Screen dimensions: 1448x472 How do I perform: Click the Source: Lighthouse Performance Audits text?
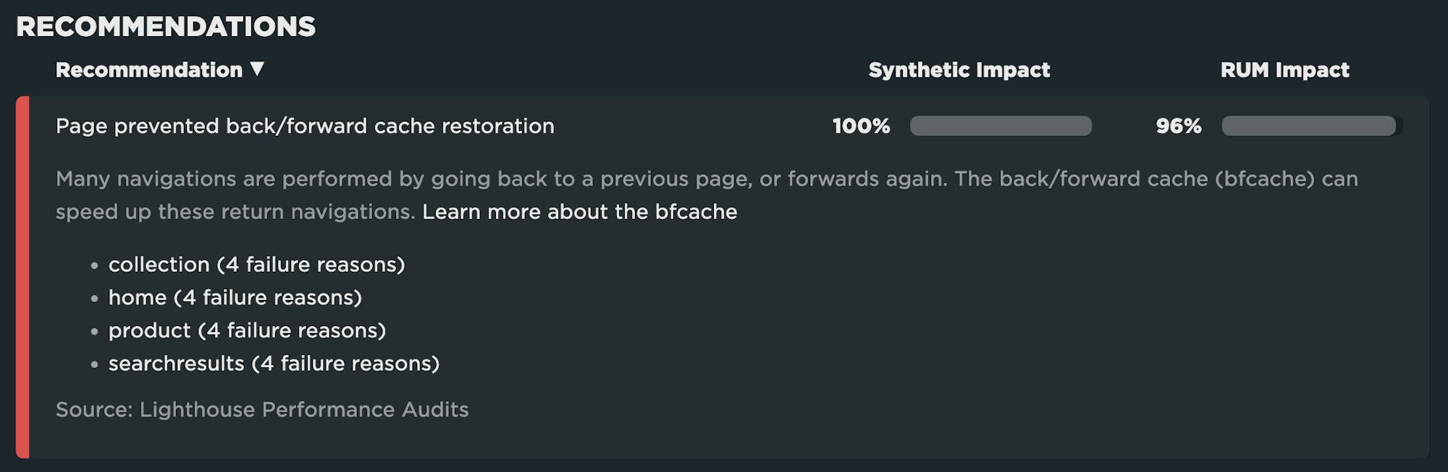[262, 410]
